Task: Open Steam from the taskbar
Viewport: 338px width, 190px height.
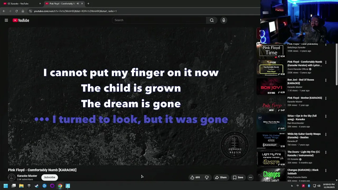Action: point(37,186)
